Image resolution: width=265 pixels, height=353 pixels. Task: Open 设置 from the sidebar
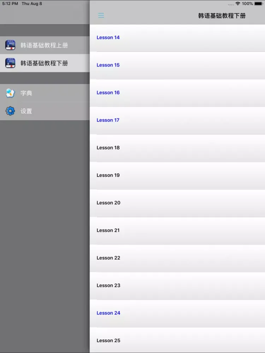[26, 111]
